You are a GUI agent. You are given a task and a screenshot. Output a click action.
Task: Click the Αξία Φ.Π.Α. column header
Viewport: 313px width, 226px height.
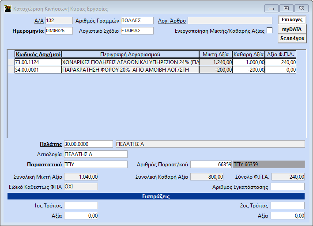280,54
